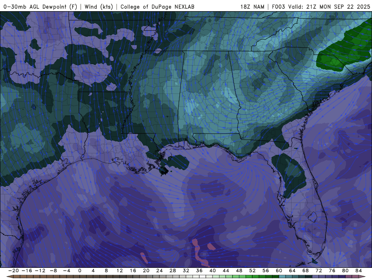Click the '8' color scale label
The height and width of the screenshot is (279, 372).
(x=106, y=271)
